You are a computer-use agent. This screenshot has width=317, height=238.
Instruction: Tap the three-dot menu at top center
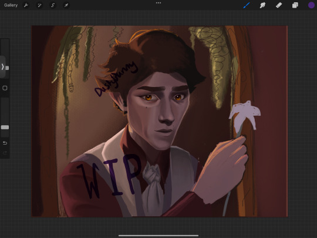[x=158, y=3]
